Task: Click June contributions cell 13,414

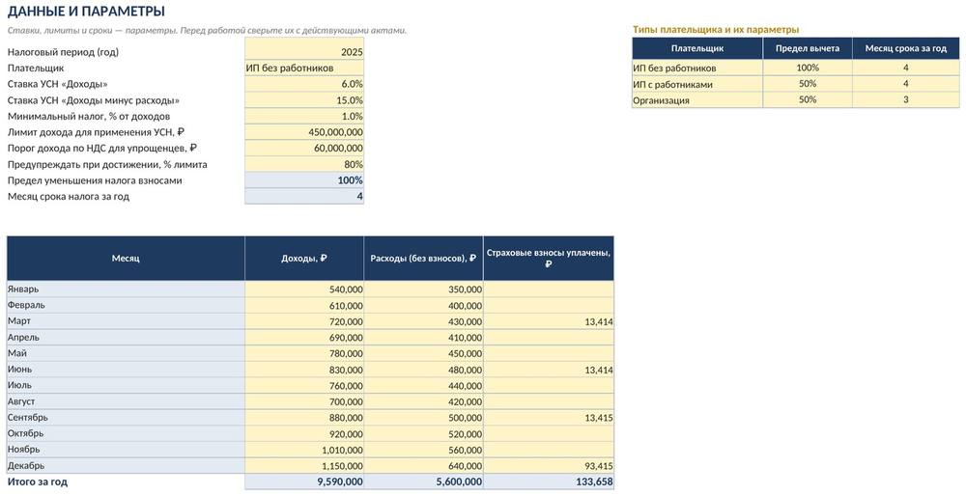Action: tap(549, 370)
